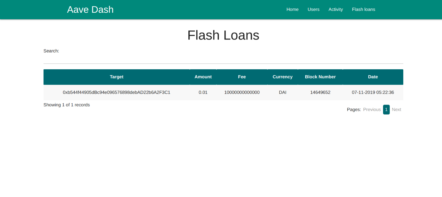This screenshot has height=197, width=442.
Task: Open the Users page
Action: [x=314, y=9]
